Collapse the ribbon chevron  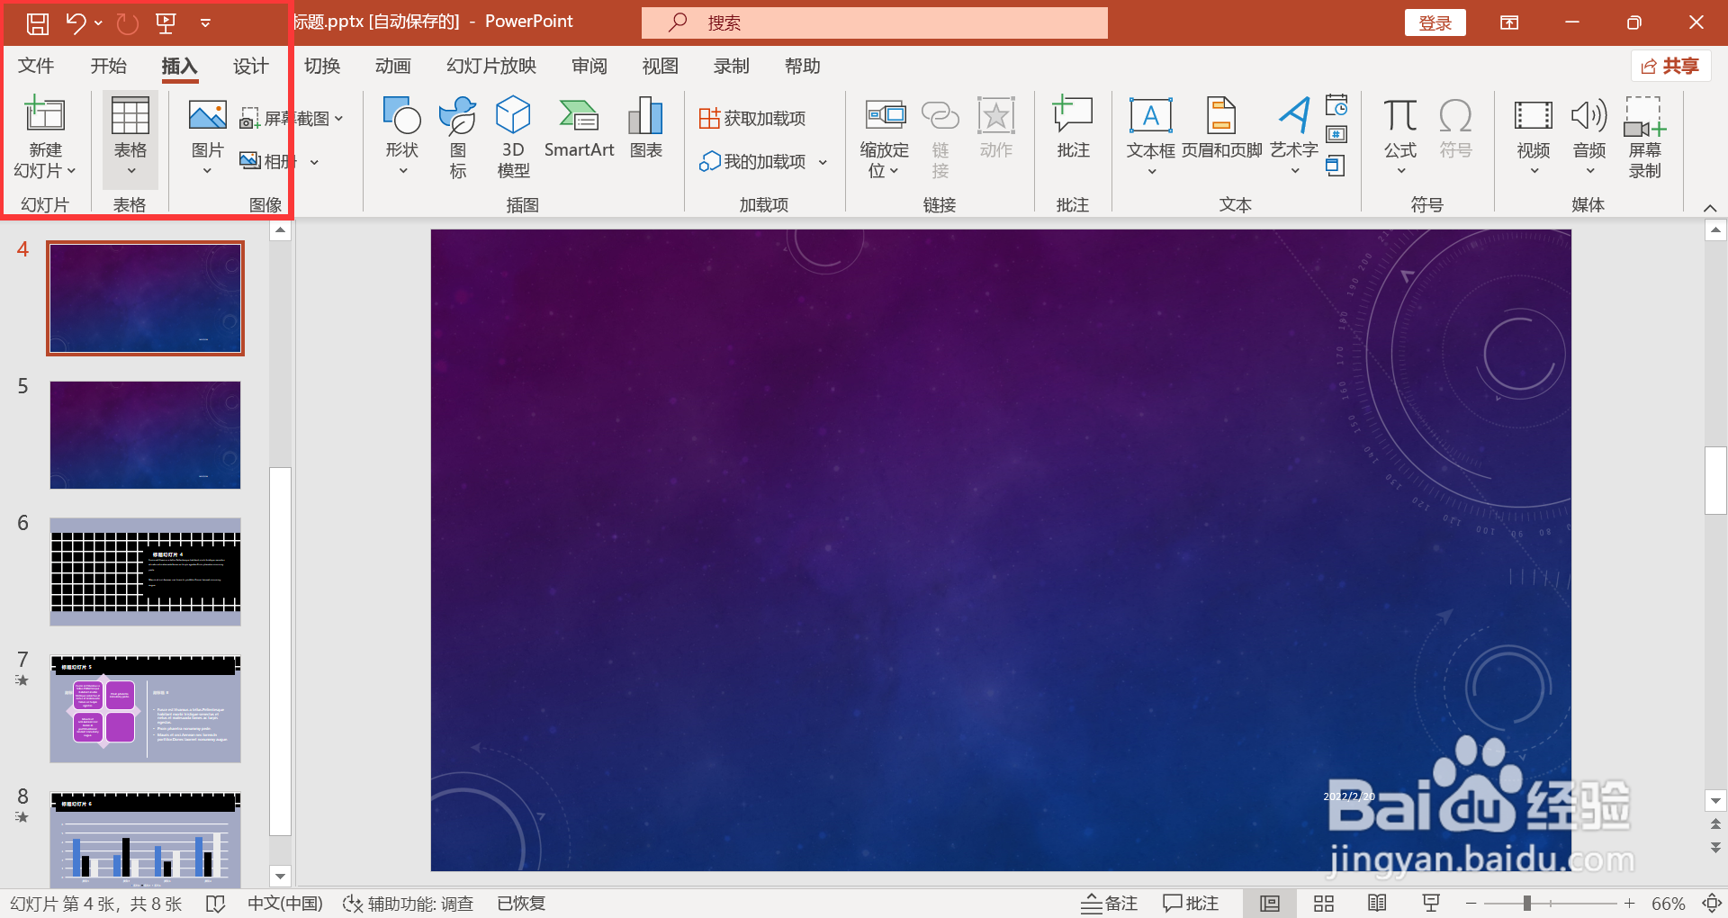tap(1709, 208)
